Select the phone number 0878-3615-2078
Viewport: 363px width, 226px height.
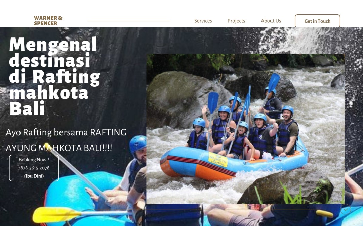[x=34, y=168]
